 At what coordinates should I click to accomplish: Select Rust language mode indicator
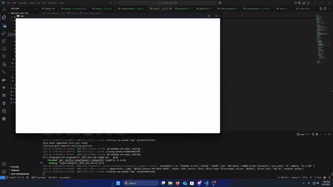(318, 177)
